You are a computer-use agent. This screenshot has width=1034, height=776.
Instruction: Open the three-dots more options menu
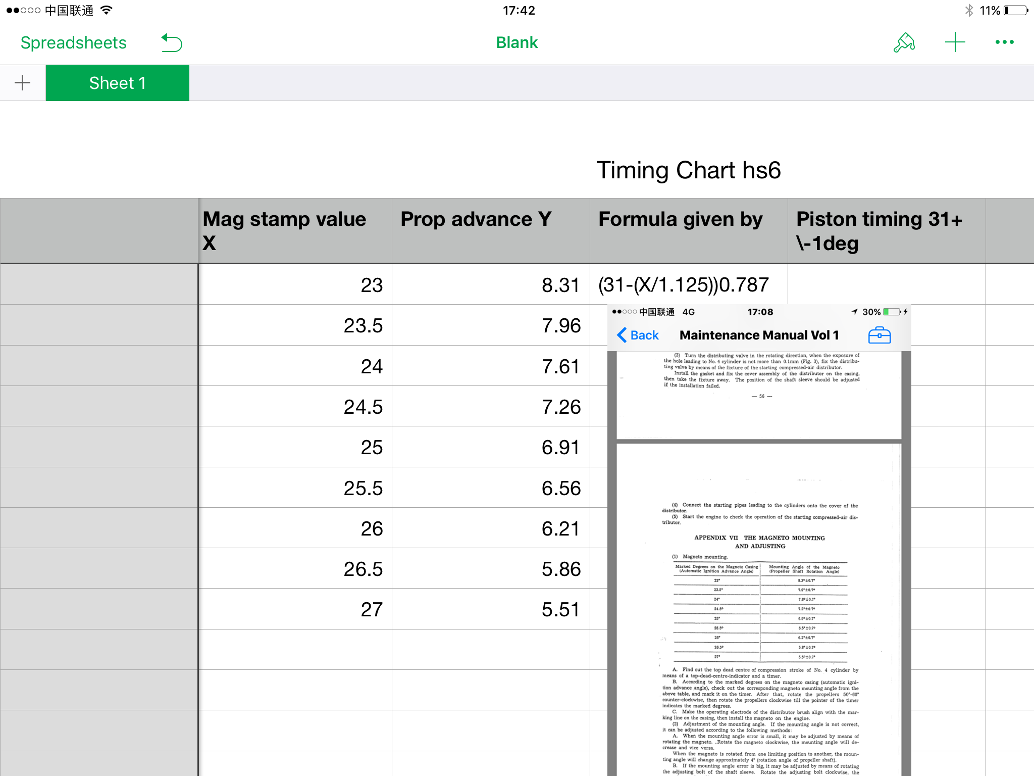tap(1004, 42)
